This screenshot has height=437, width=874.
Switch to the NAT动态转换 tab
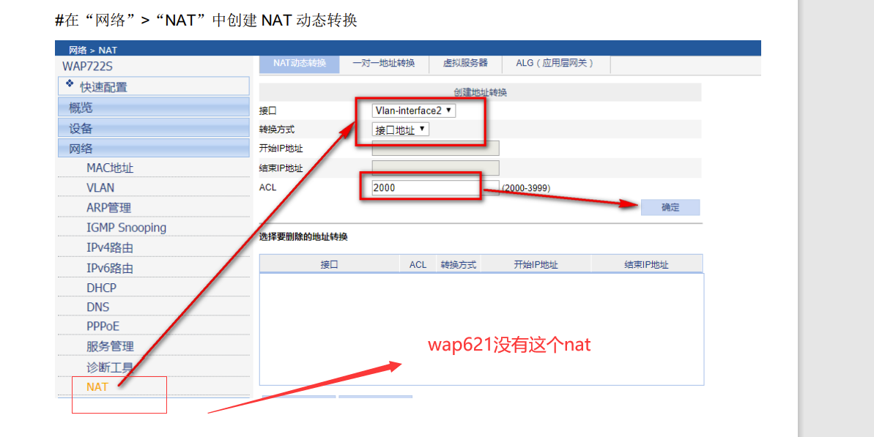[x=300, y=64]
